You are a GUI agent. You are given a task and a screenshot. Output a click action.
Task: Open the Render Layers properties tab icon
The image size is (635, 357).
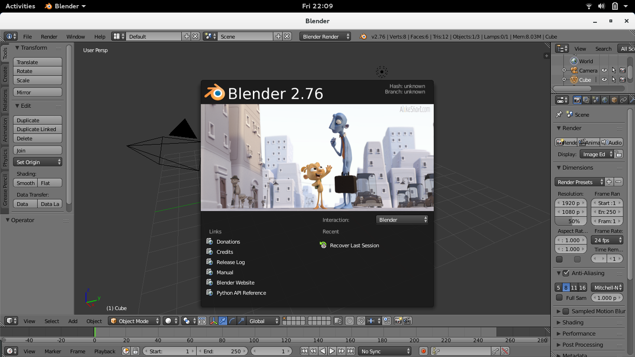(586, 100)
